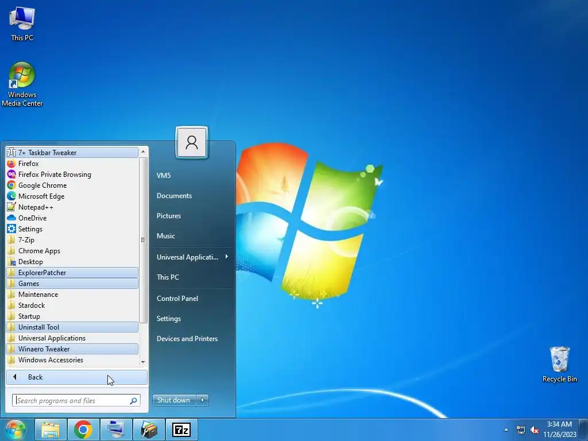Open Documents from the right pane
Screen dimensions: 588x441
tap(191, 196)
